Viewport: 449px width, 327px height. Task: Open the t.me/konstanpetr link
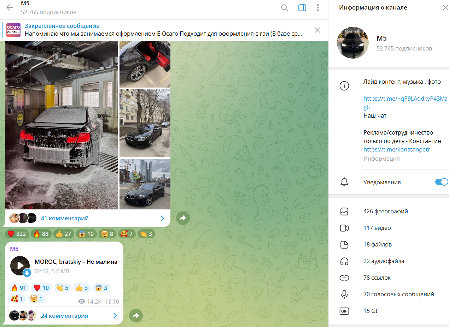pos(397,149)
